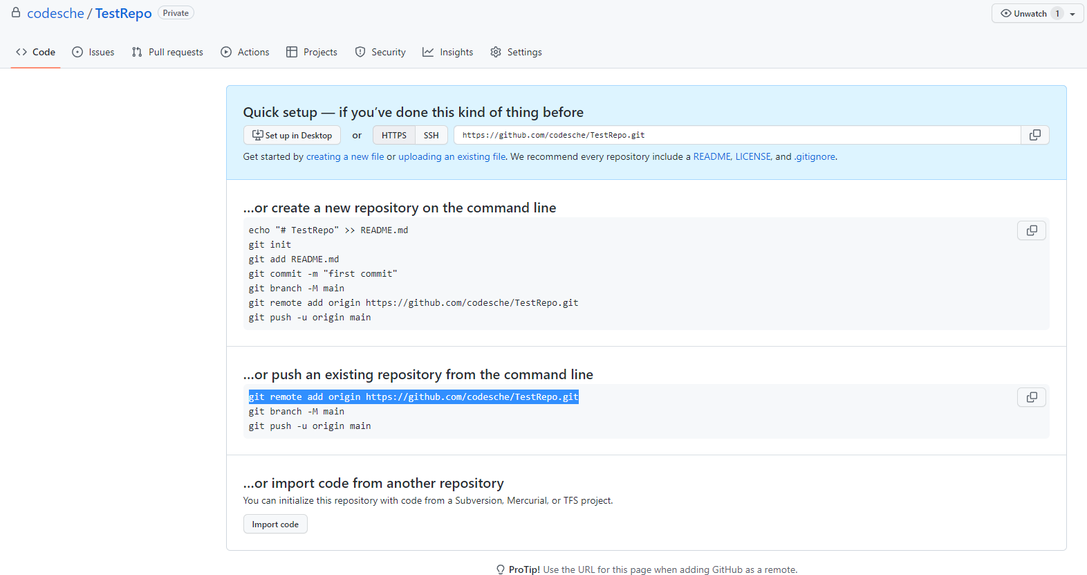Click the eye icon in the Unwatch button

1006,13
